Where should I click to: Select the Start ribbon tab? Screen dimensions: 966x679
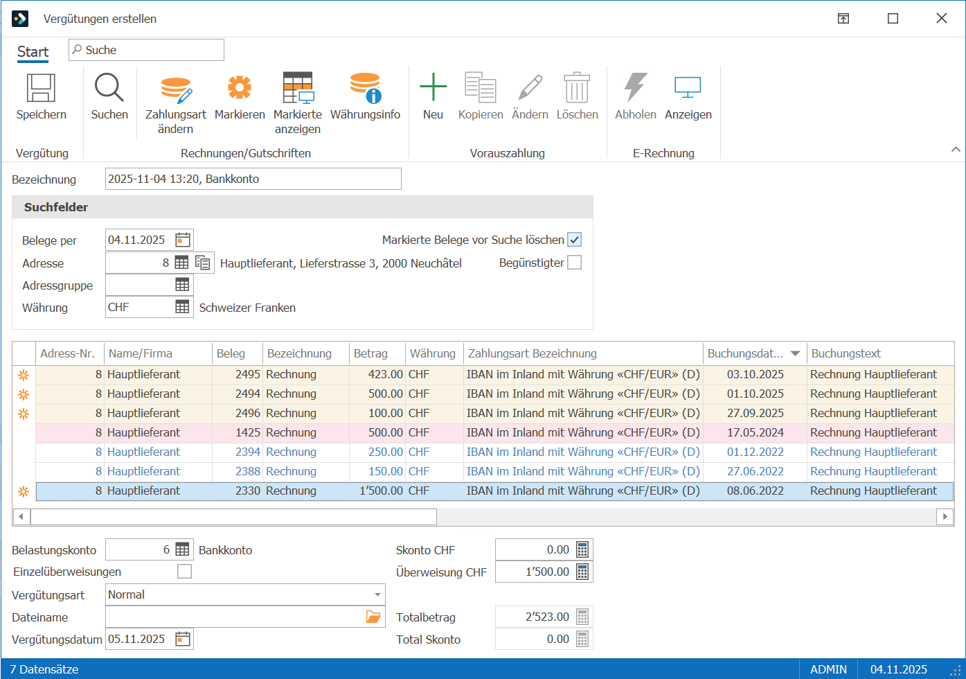coord(33,52)
